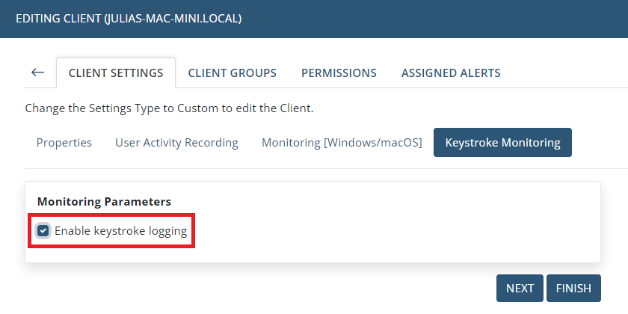
Task: Open the Properties sub-tab
Action: point(64,142)
